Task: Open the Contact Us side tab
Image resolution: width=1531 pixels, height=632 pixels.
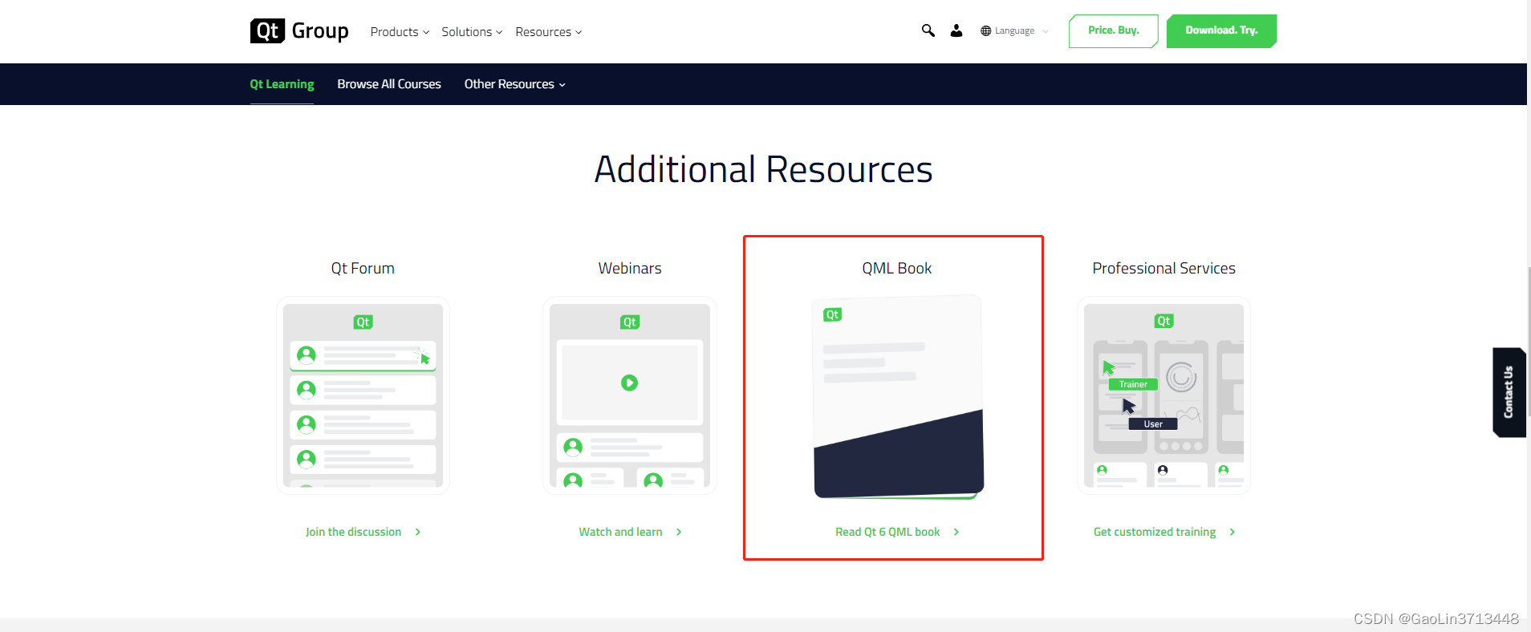Action: pos(1509,392)
